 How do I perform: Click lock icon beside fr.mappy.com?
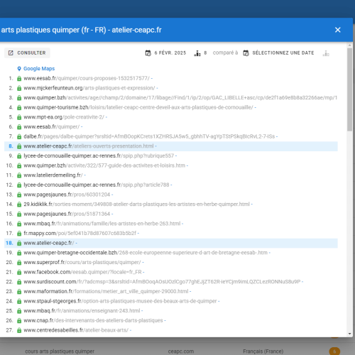coord(19,234)
